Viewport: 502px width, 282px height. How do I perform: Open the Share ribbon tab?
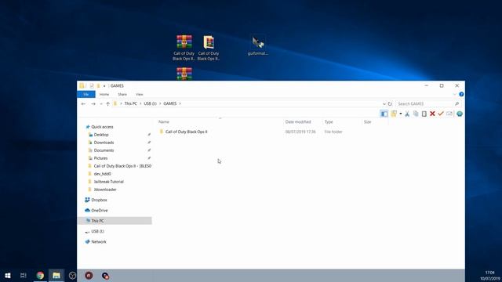(122, 94)
